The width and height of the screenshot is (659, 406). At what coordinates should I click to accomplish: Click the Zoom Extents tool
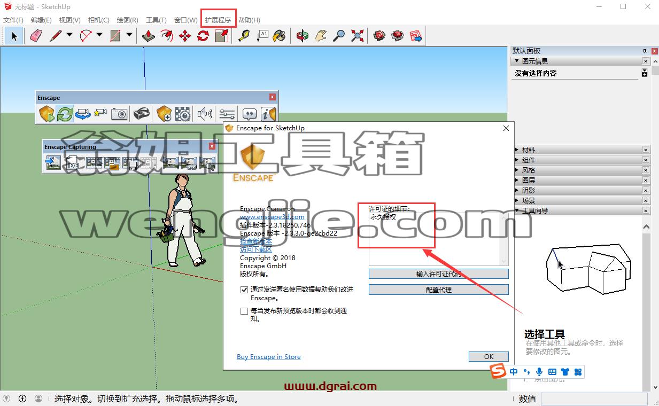357,36
